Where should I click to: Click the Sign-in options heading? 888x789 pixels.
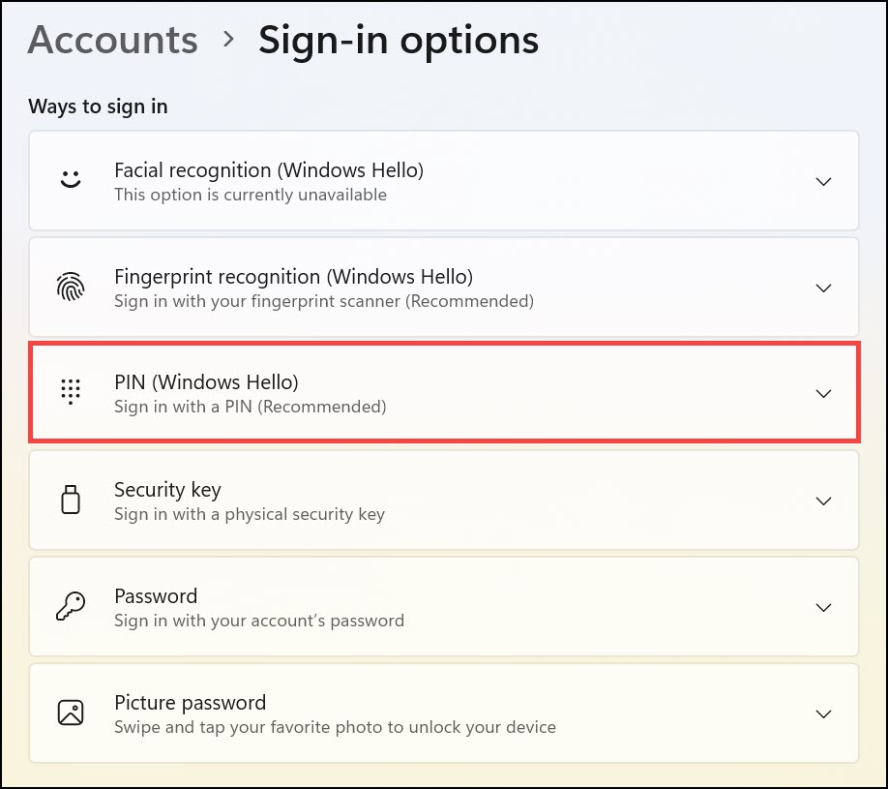pos(398,40)
